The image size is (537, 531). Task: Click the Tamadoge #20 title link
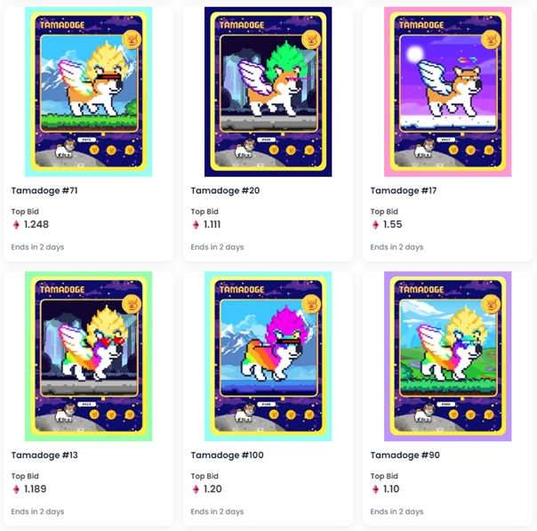(225, 190)
